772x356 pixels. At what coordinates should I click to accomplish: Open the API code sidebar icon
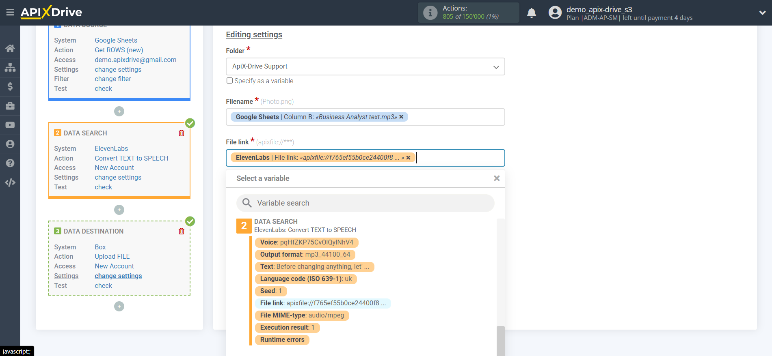point(10,182)
